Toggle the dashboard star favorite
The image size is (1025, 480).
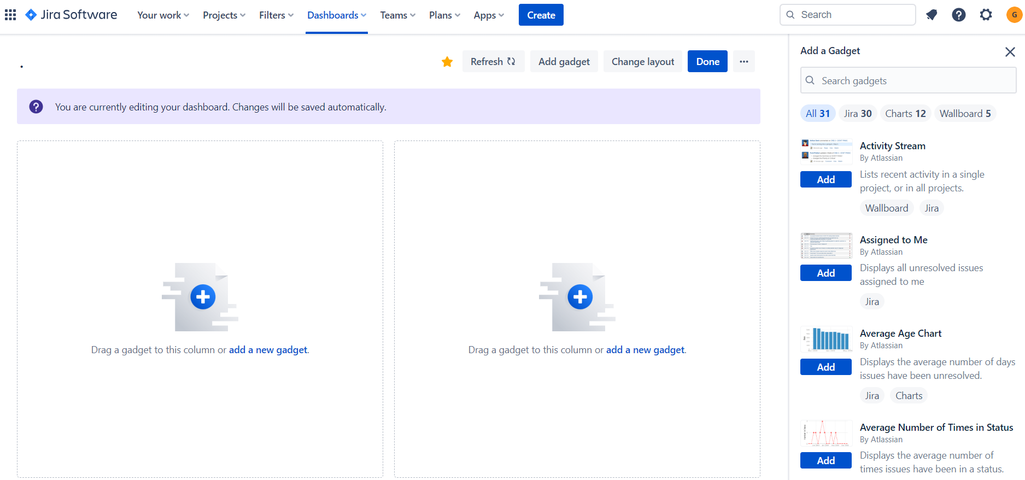pos(447,62)
